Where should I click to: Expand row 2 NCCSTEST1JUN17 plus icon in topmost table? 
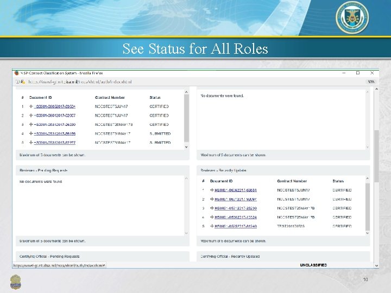point(31,116)
